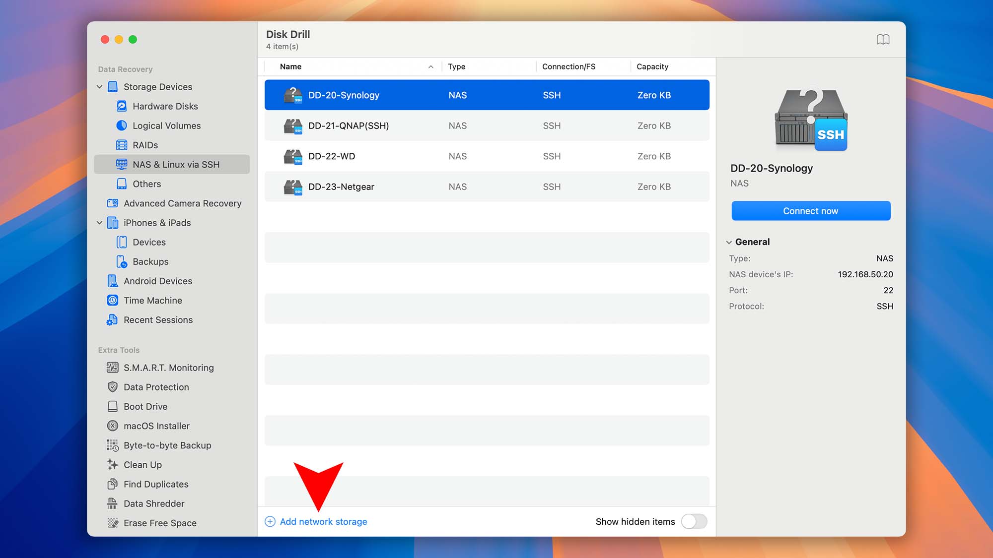Click the DD-22-WD NAS icon
The image size is (993, 558).
click(293, 157)
